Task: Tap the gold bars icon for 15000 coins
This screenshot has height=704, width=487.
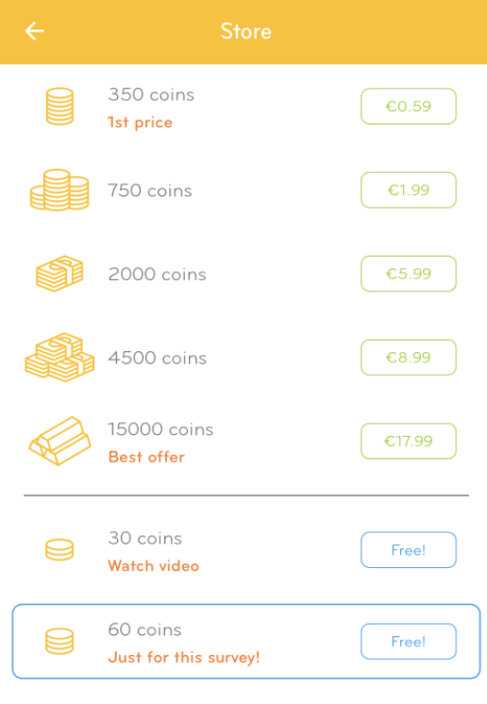Action: [59, 441]
